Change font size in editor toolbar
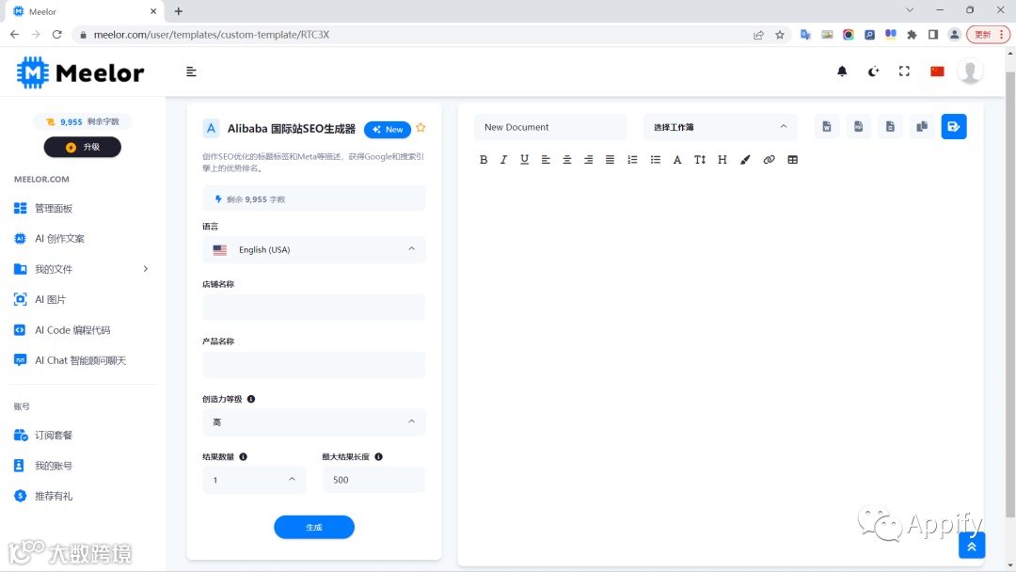Viewport: 1016px width, 572px height. coord(700,159)
